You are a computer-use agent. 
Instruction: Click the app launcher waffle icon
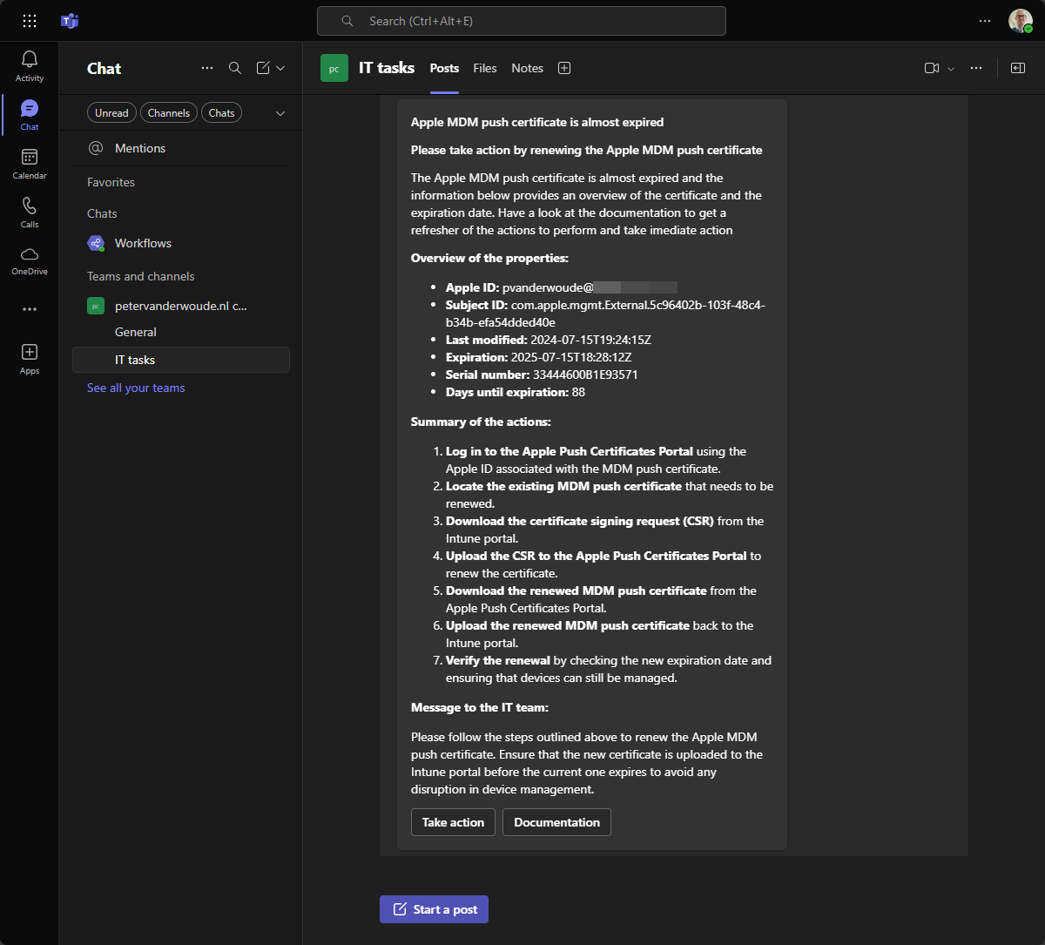[30, 21]
